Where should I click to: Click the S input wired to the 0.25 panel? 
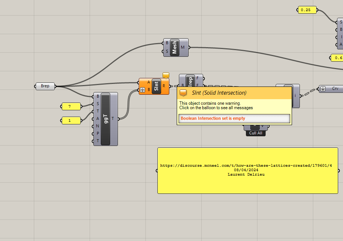pos(341,22)
